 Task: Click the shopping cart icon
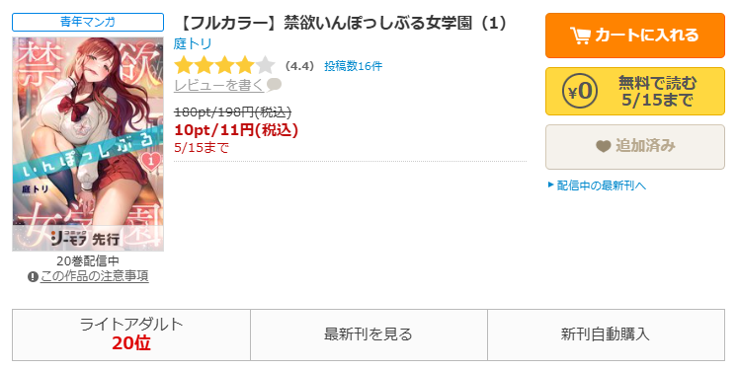tap(580, 36)
